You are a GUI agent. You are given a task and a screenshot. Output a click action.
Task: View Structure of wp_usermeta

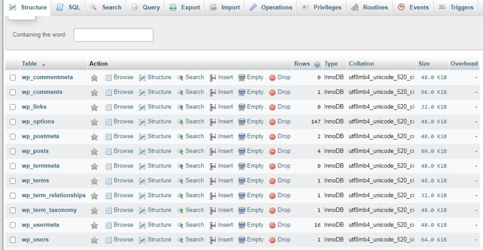click(x=155, y=225)
